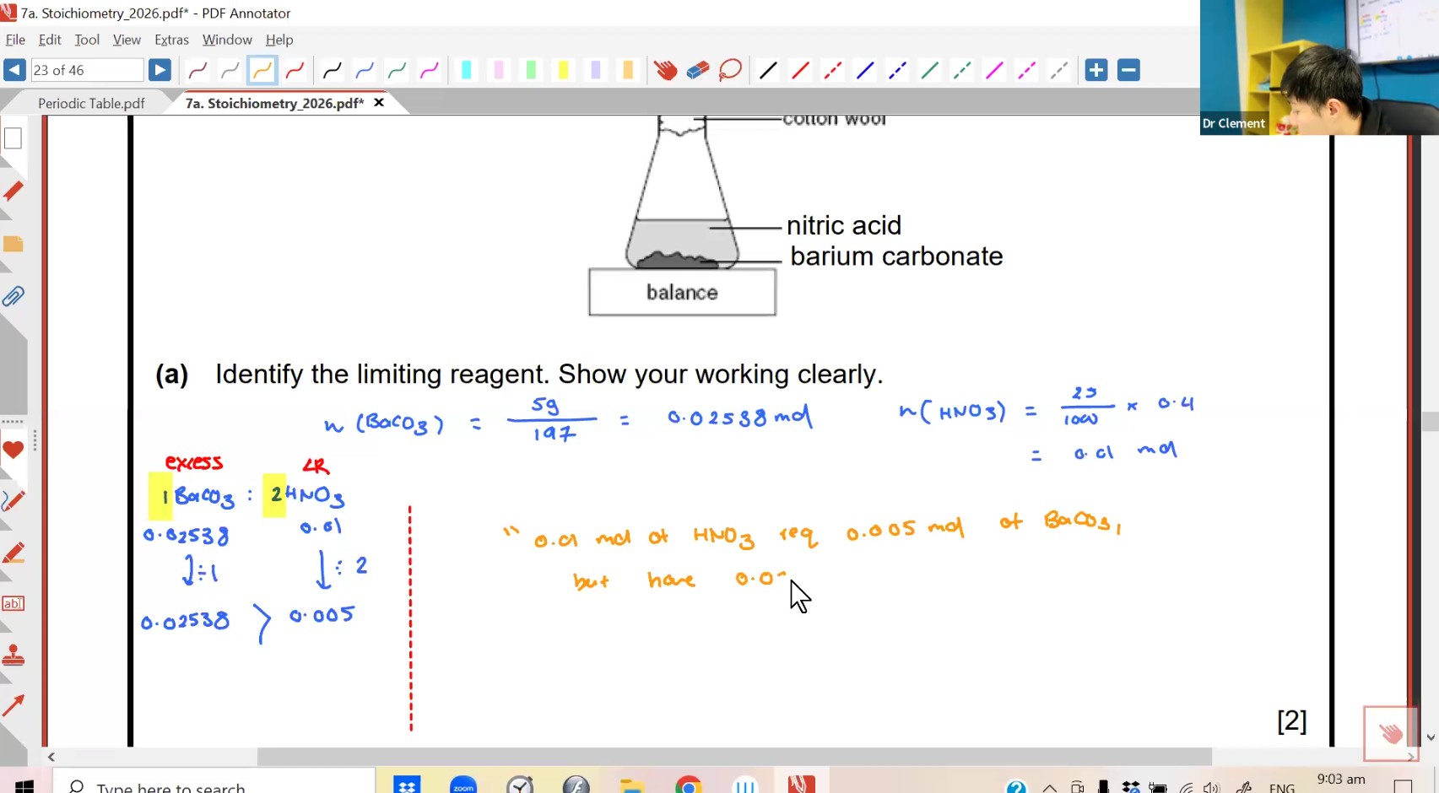The height and width of the screenshot is (793, 1439).
Task: Open the Help menu
Action: point(279,40)
